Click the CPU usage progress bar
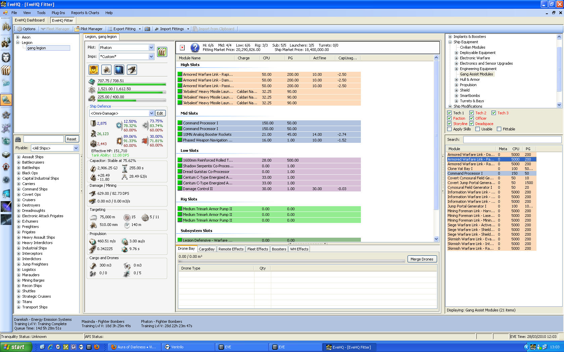The height and width of the screenshot is (352, 564). [x=132, y=84]
